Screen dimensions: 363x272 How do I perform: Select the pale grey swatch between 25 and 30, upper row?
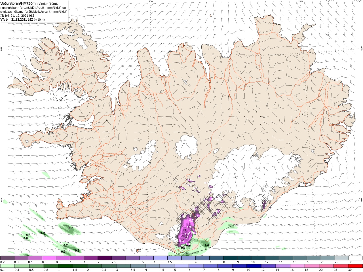point(342,258)
